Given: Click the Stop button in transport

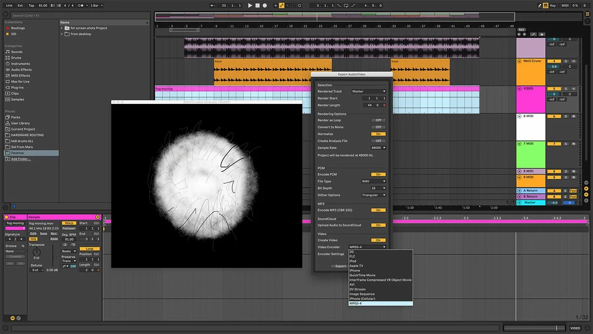Looking at the screenshot, I should click(257, 6).
